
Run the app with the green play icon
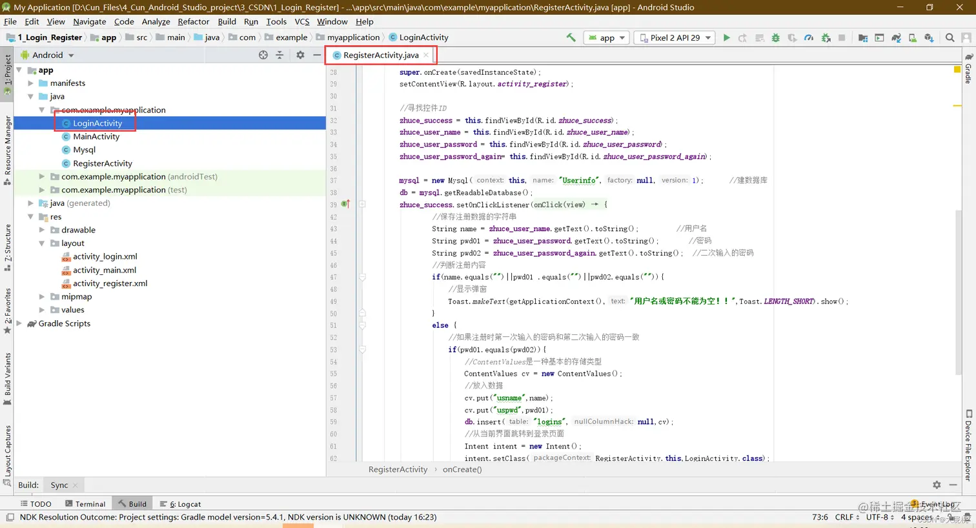click(x=726, y=37)
